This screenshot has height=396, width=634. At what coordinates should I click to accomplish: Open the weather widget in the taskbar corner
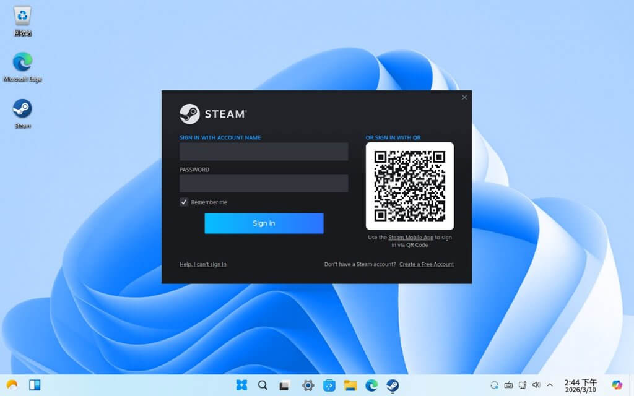click(x=12, y=385)
